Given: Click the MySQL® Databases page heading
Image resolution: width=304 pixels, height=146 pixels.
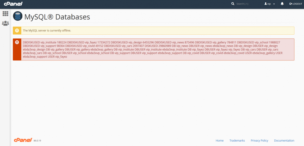Looking at the screenshot, I should pos(57,17).
